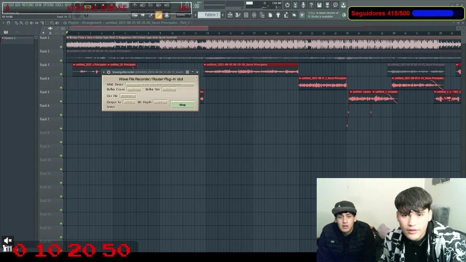Open the shopping cart content library

click(x=302, y=15)
